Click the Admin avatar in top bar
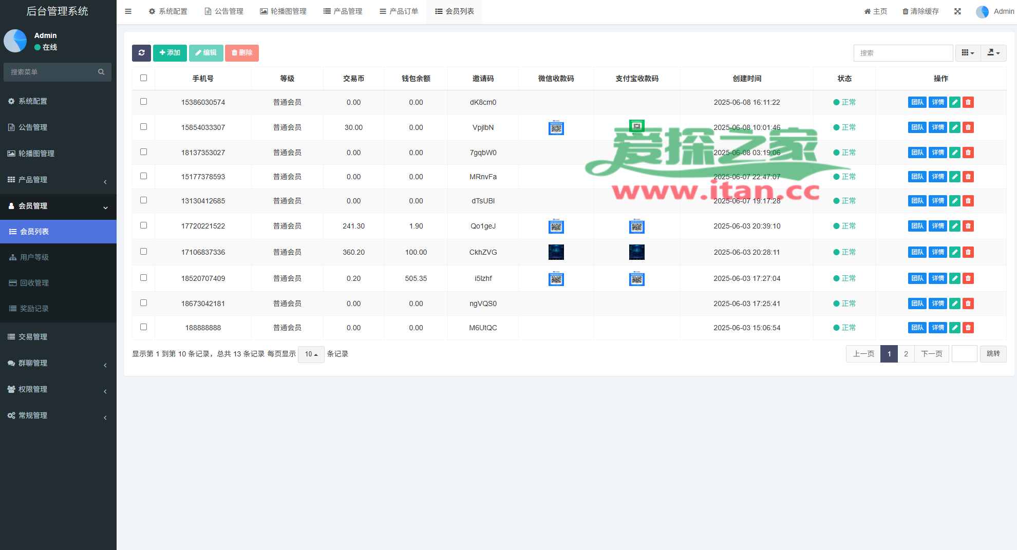This screenshot has width=1017, height=550. coord(982,12)
